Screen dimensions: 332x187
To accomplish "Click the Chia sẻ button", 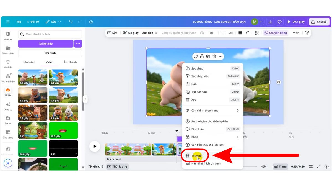I will [319, 21].
